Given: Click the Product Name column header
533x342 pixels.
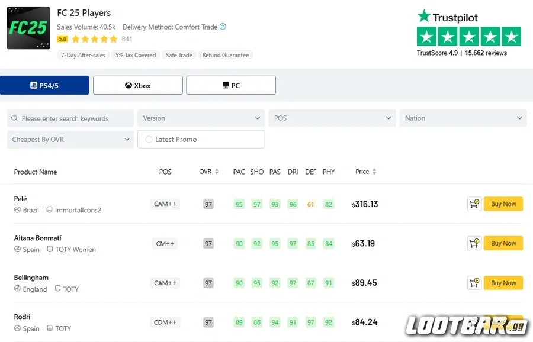Looking at the screenshot, I should click(36, 172).
